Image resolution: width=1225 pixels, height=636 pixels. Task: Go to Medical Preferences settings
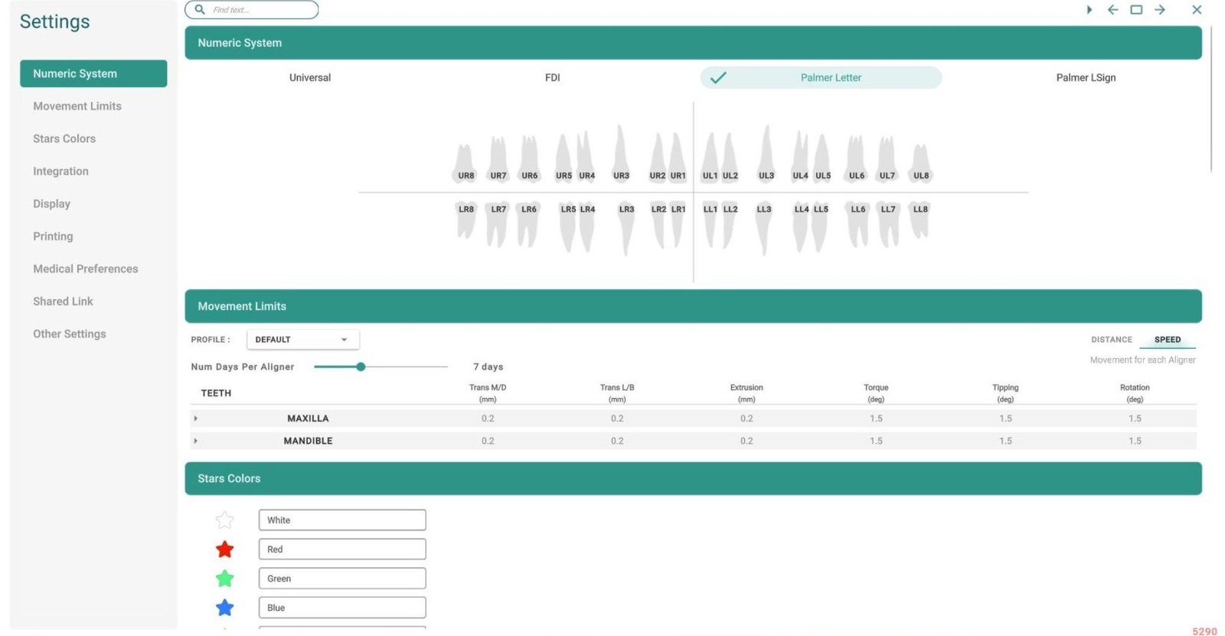coord(86,269)
